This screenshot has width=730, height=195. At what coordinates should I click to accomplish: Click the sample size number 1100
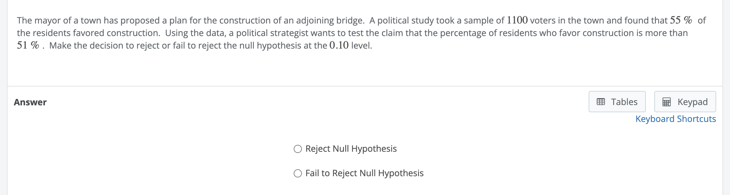point(517,20)
